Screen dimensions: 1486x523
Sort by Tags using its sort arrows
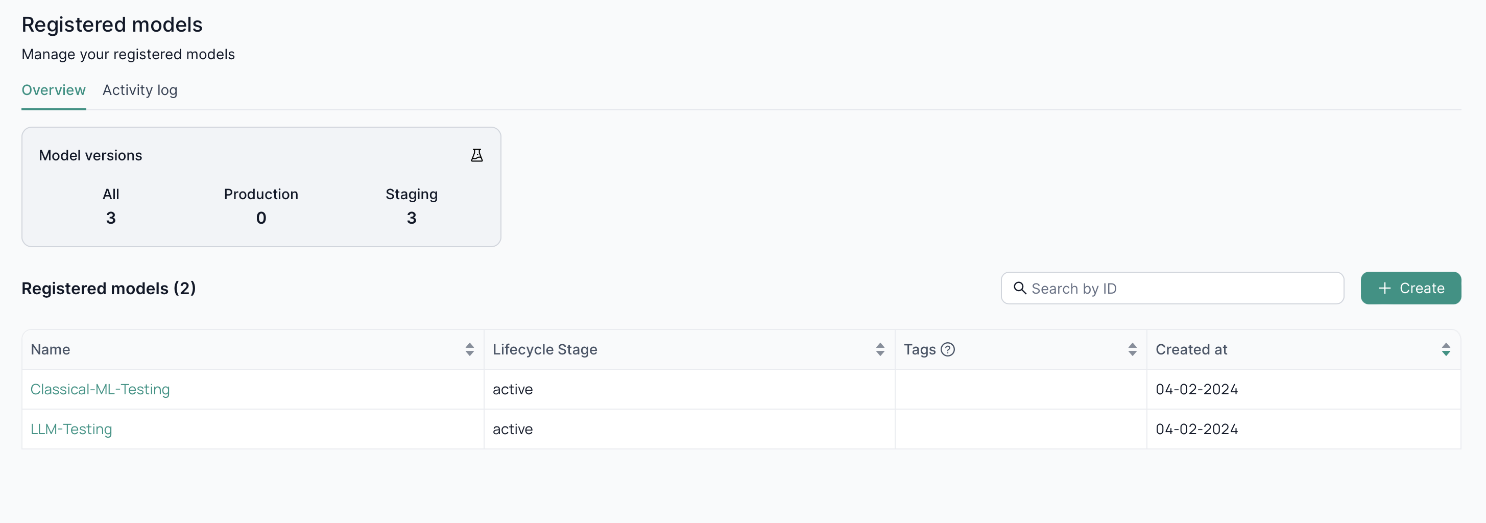[1132, 349]
